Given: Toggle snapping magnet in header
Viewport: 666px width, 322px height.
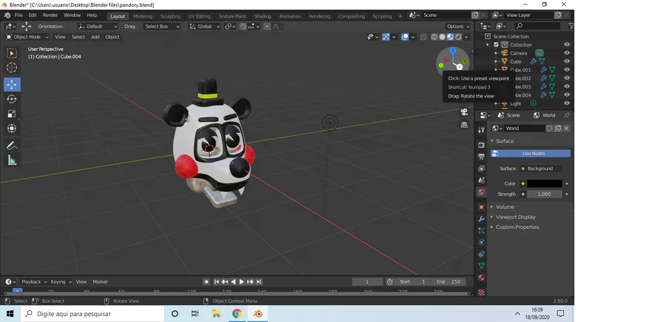Looking at the screenshot, I should point(243,27).
